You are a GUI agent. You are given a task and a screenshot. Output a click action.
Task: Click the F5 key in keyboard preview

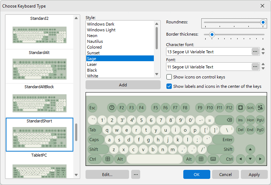(156, 108)
